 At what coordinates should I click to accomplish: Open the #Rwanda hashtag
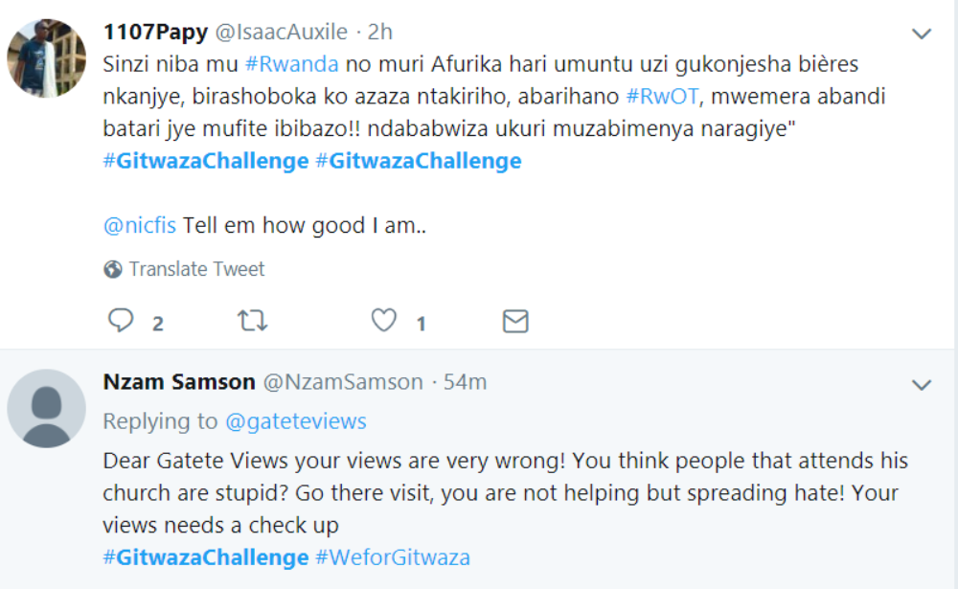coord(291,63)
